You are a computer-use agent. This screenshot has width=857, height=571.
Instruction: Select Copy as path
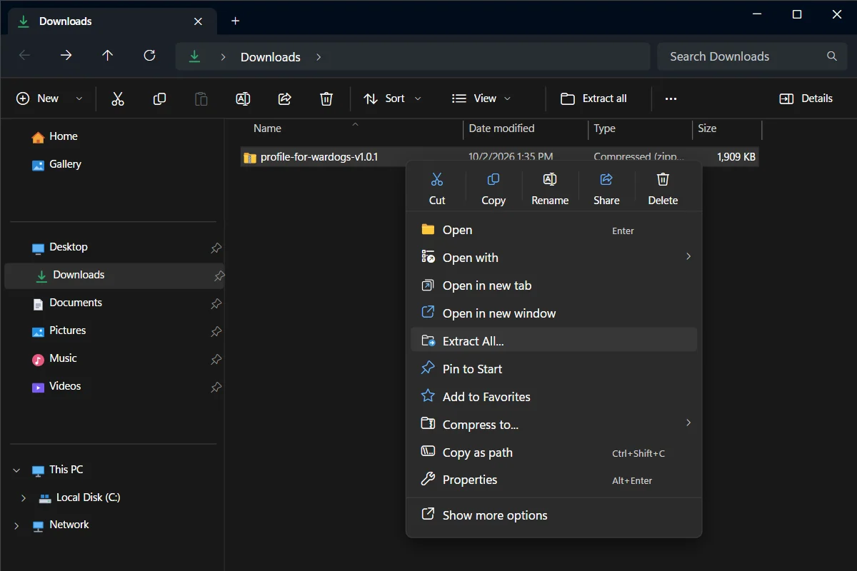(553, 453)
